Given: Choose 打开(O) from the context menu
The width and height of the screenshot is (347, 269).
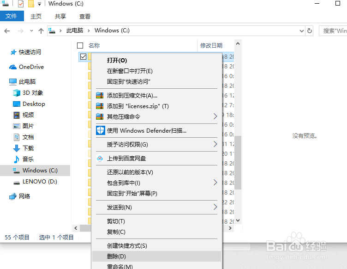Looking at the screenshot, I should click(x=156, y=61).
